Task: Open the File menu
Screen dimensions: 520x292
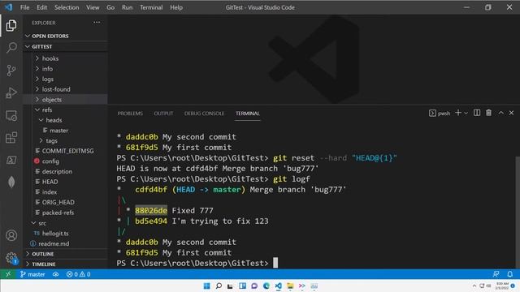Action: 25,7
